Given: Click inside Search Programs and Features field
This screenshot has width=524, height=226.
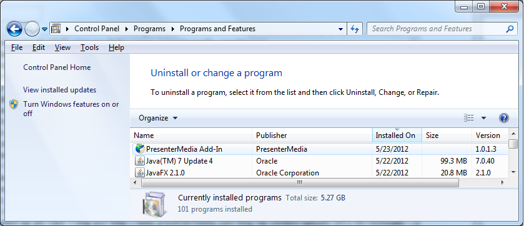Looking at the screenshot, I should pos(436,29).
